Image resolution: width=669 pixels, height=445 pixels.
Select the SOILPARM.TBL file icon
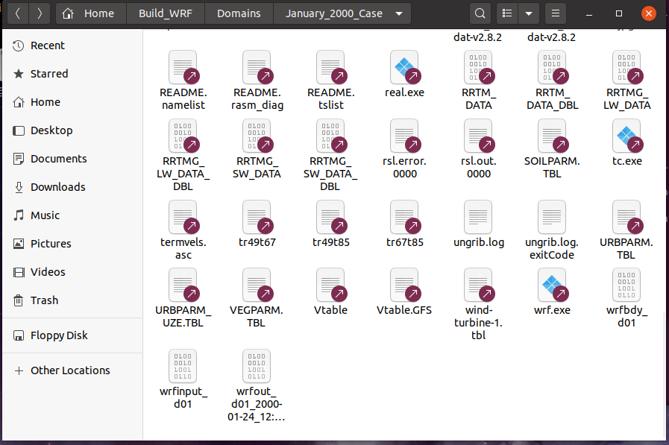pyautogui.click(x=552, y=136)
